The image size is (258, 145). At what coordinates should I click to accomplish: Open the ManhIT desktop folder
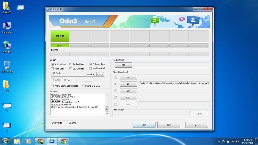[6, 7]
